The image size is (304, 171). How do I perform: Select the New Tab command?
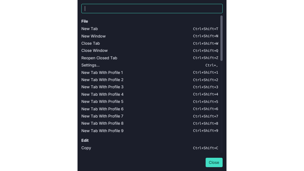[150, 29]
